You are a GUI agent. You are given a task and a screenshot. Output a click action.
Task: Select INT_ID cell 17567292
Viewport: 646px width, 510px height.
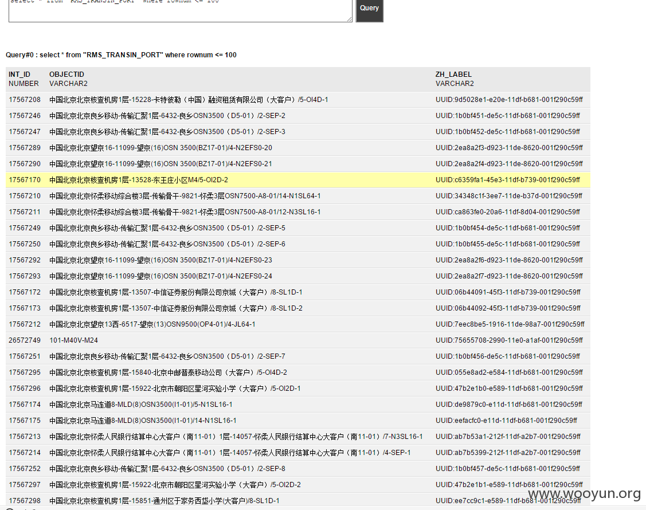coord(25,260)
